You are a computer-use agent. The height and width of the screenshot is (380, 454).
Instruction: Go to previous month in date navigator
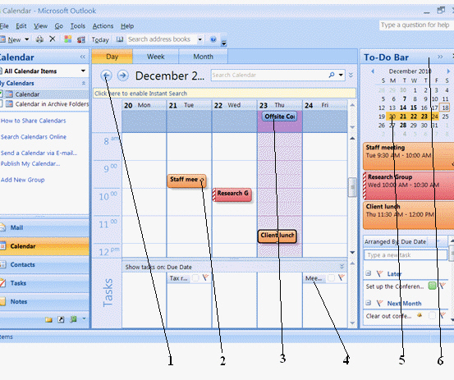(x=373, y=71)
